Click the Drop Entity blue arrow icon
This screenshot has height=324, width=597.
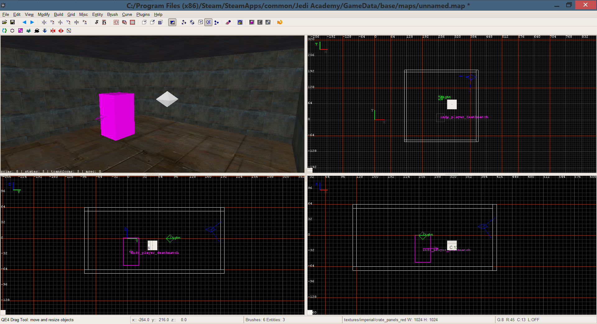(45, 31)
